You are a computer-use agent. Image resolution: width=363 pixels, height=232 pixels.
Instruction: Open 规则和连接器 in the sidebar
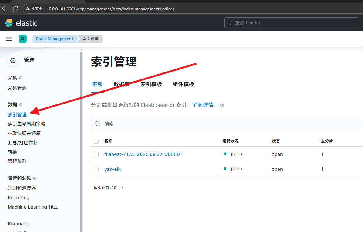(22, 188)
